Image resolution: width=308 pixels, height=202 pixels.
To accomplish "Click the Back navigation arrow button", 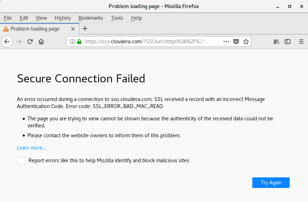I will tap(7, 42).
